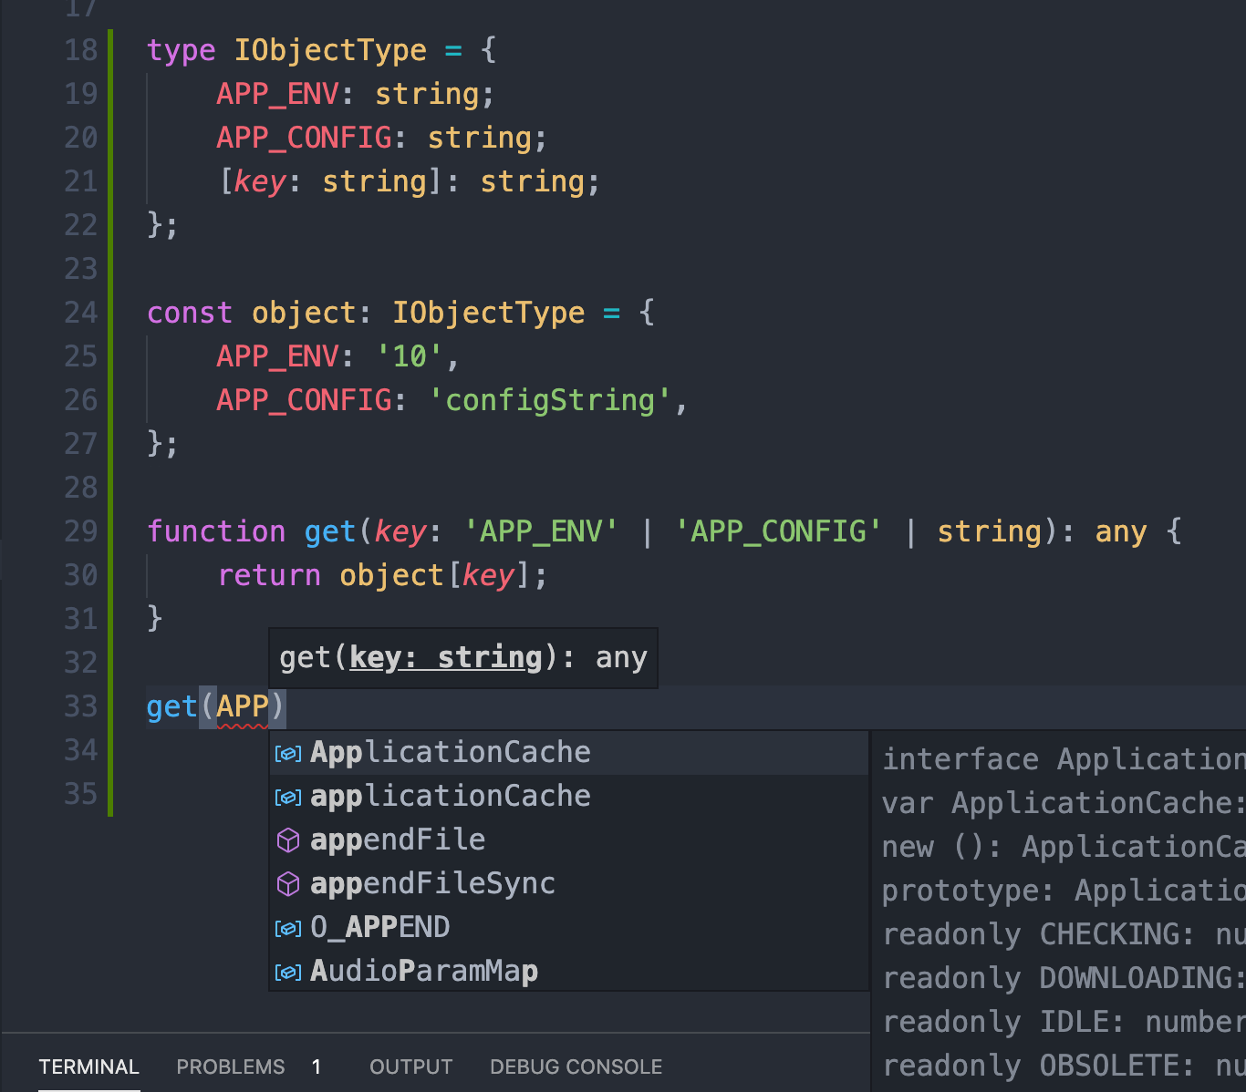
Task: Click the get(key: string) signature help popup
Action: point(462,657)
